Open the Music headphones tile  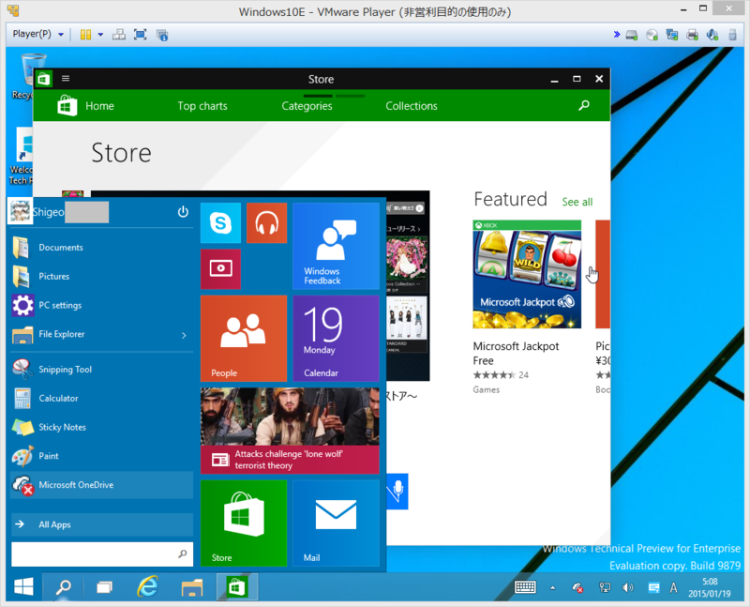[266, 223]
